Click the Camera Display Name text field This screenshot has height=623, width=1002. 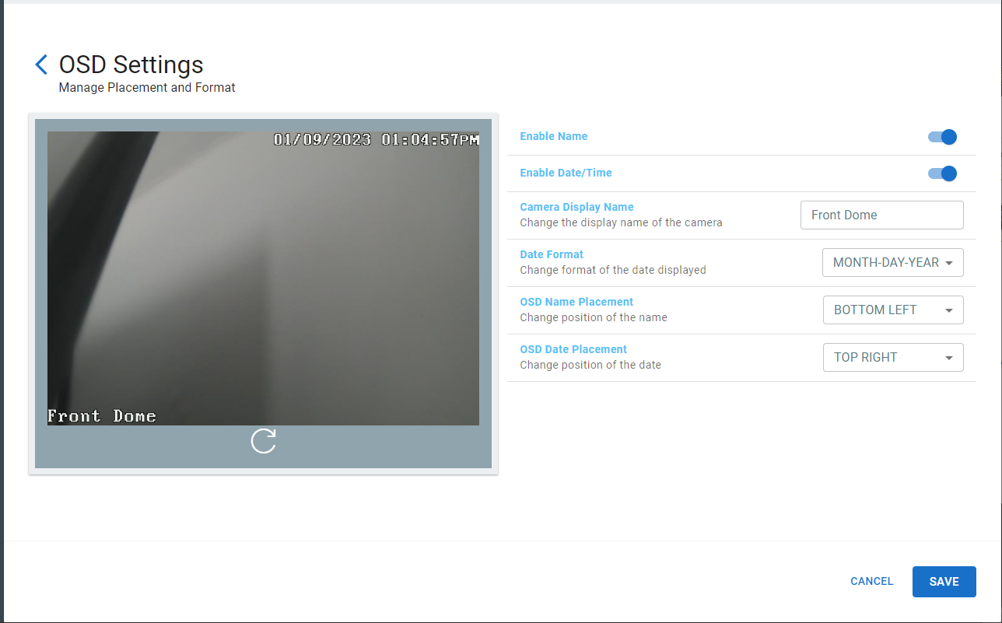[881, 215]
